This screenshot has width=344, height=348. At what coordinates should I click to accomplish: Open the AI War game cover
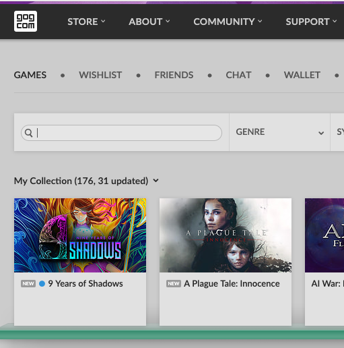click(x=324, y=235)
